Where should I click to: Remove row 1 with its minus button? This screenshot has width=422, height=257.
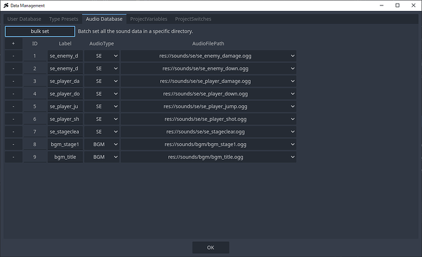pyautogui.click(x=13, y=56)
